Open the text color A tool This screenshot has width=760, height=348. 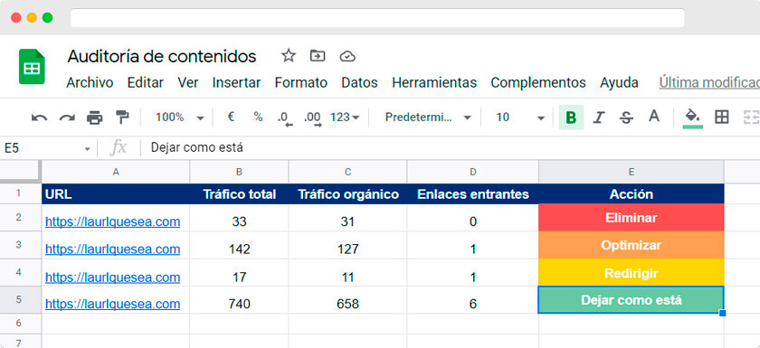[x=654, y=117]
